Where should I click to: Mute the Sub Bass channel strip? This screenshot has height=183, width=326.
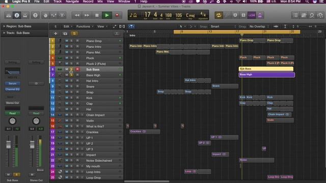click(x=8, y=174)
